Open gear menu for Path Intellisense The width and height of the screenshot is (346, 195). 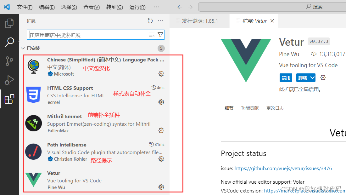tap(161, 159)
